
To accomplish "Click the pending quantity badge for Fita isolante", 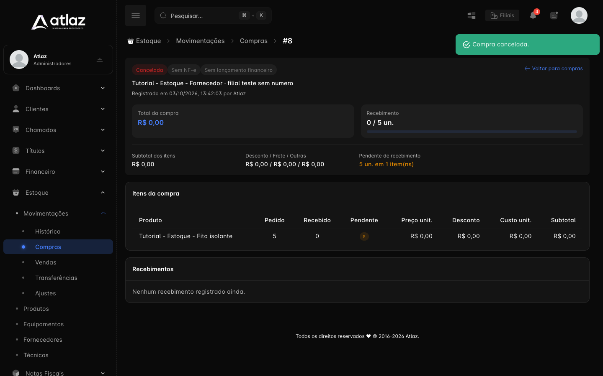I will pyautogui.click(x=364, y=236).
